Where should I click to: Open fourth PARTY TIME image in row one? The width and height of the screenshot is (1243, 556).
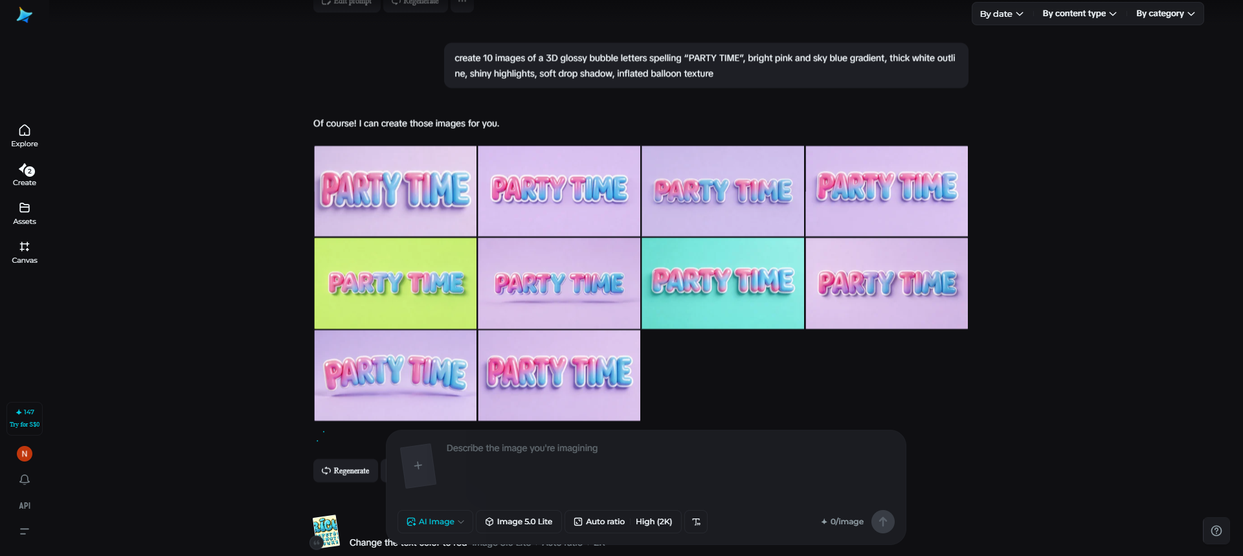pyautogui.click(x=887, y=191)
